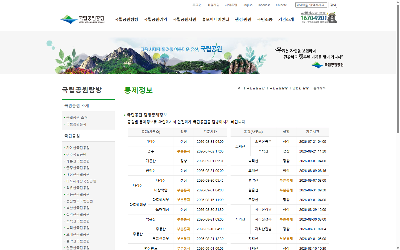Click the 1670-9201 customer center bear banner
400x250 pixels.
point(319,17)
